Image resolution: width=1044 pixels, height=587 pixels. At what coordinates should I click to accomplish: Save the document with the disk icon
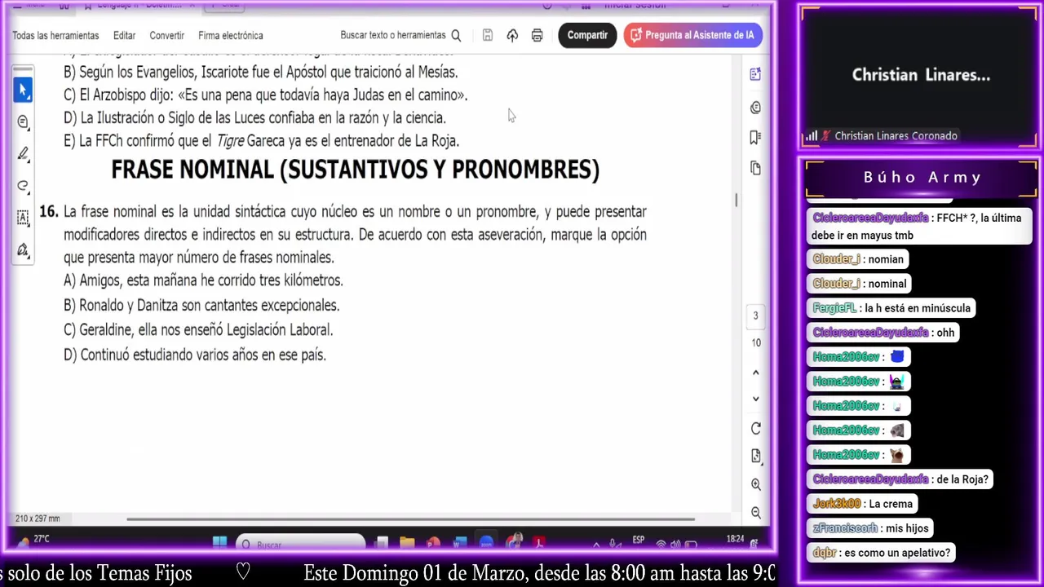coord(487,35)
